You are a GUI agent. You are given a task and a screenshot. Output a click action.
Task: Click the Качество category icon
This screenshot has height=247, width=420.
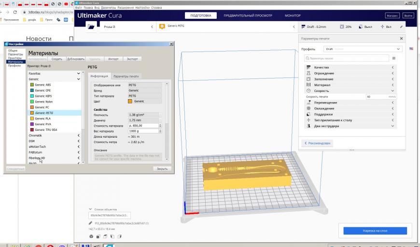308,67
